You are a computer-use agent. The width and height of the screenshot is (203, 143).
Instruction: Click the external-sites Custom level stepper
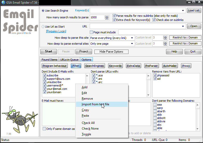[x=165, y=44]
